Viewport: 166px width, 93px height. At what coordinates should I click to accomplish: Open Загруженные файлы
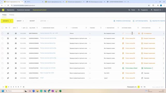(140, 21)
